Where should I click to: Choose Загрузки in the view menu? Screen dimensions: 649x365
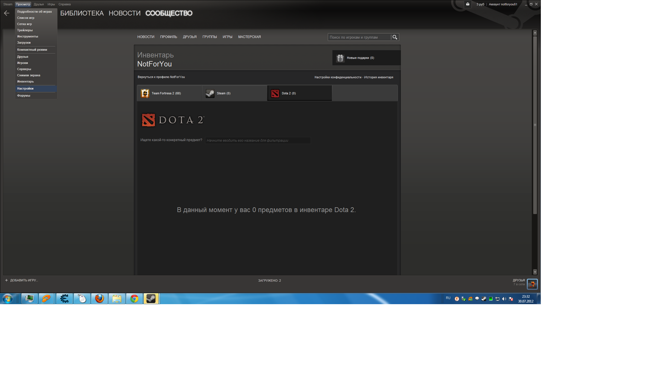point(36,43)
